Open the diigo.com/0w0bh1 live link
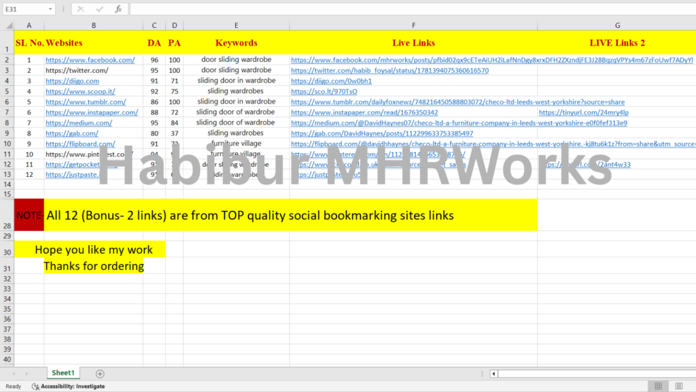The image size is (696, 392). (x=331, y=81)
